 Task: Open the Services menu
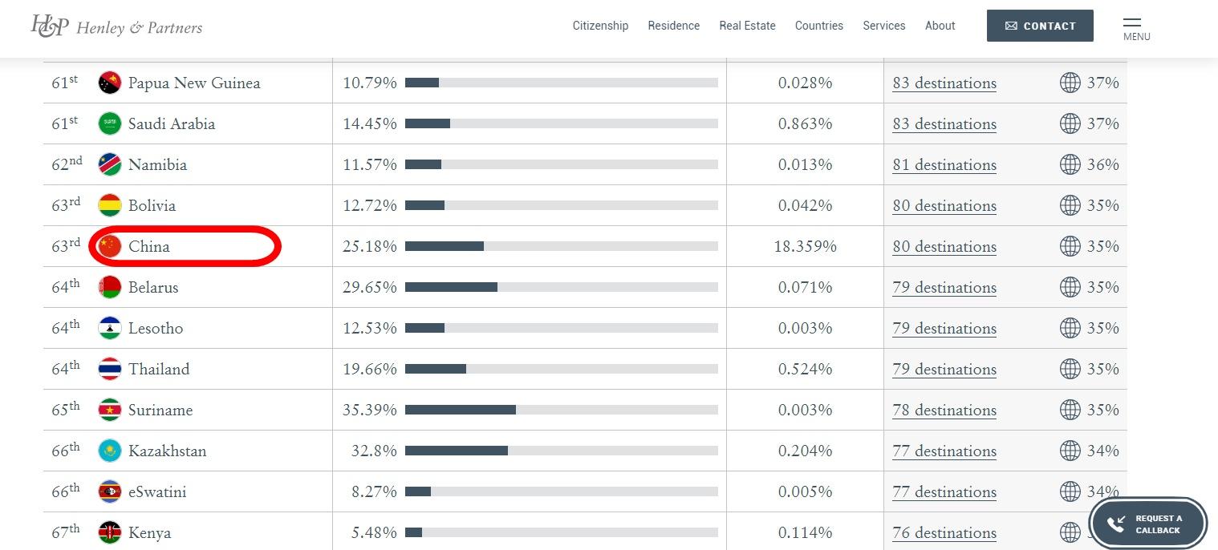coord(883,26)
